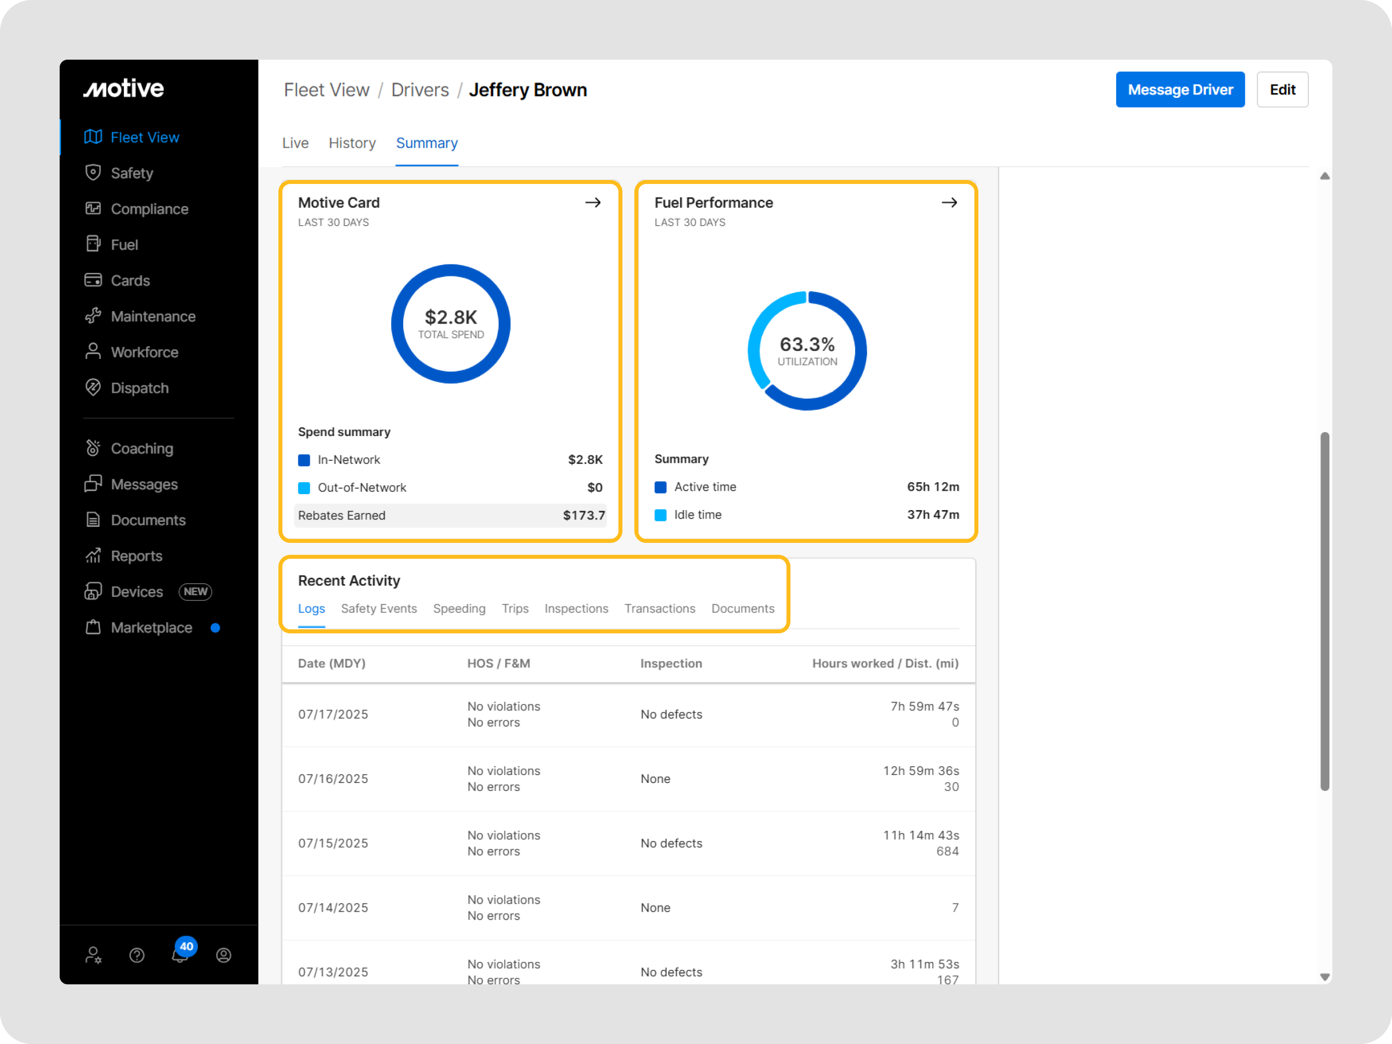Select the Safety Events activity tab
Screen dimensions: 1392x1044
pos(379,609)
